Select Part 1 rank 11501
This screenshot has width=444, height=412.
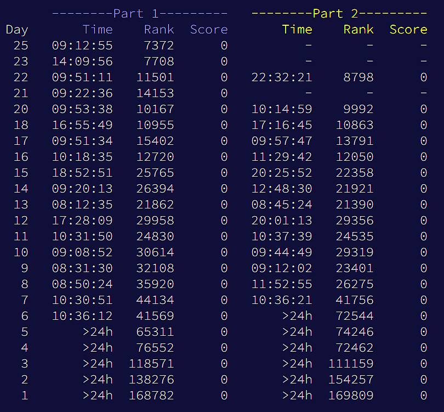[155, 77]
